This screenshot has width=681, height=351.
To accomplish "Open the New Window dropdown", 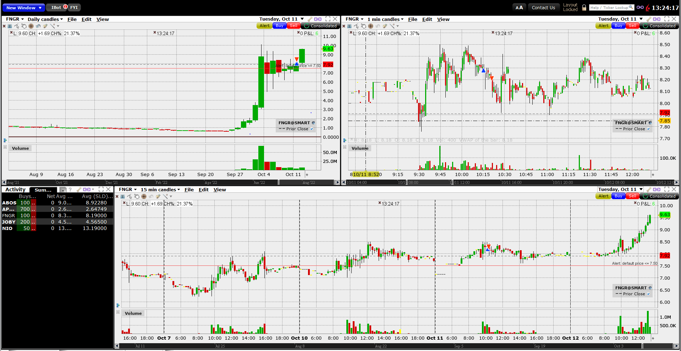I will click(x=24, y=7).
